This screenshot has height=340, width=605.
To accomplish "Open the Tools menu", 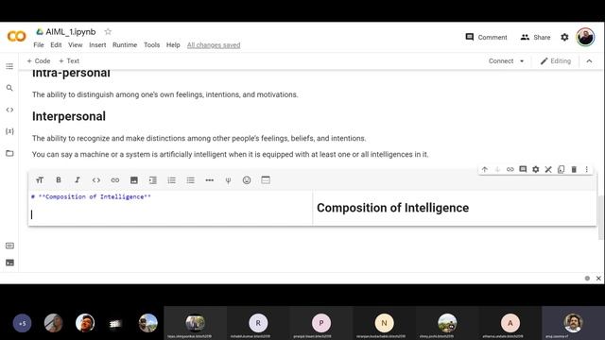I will tap(151, 45).
